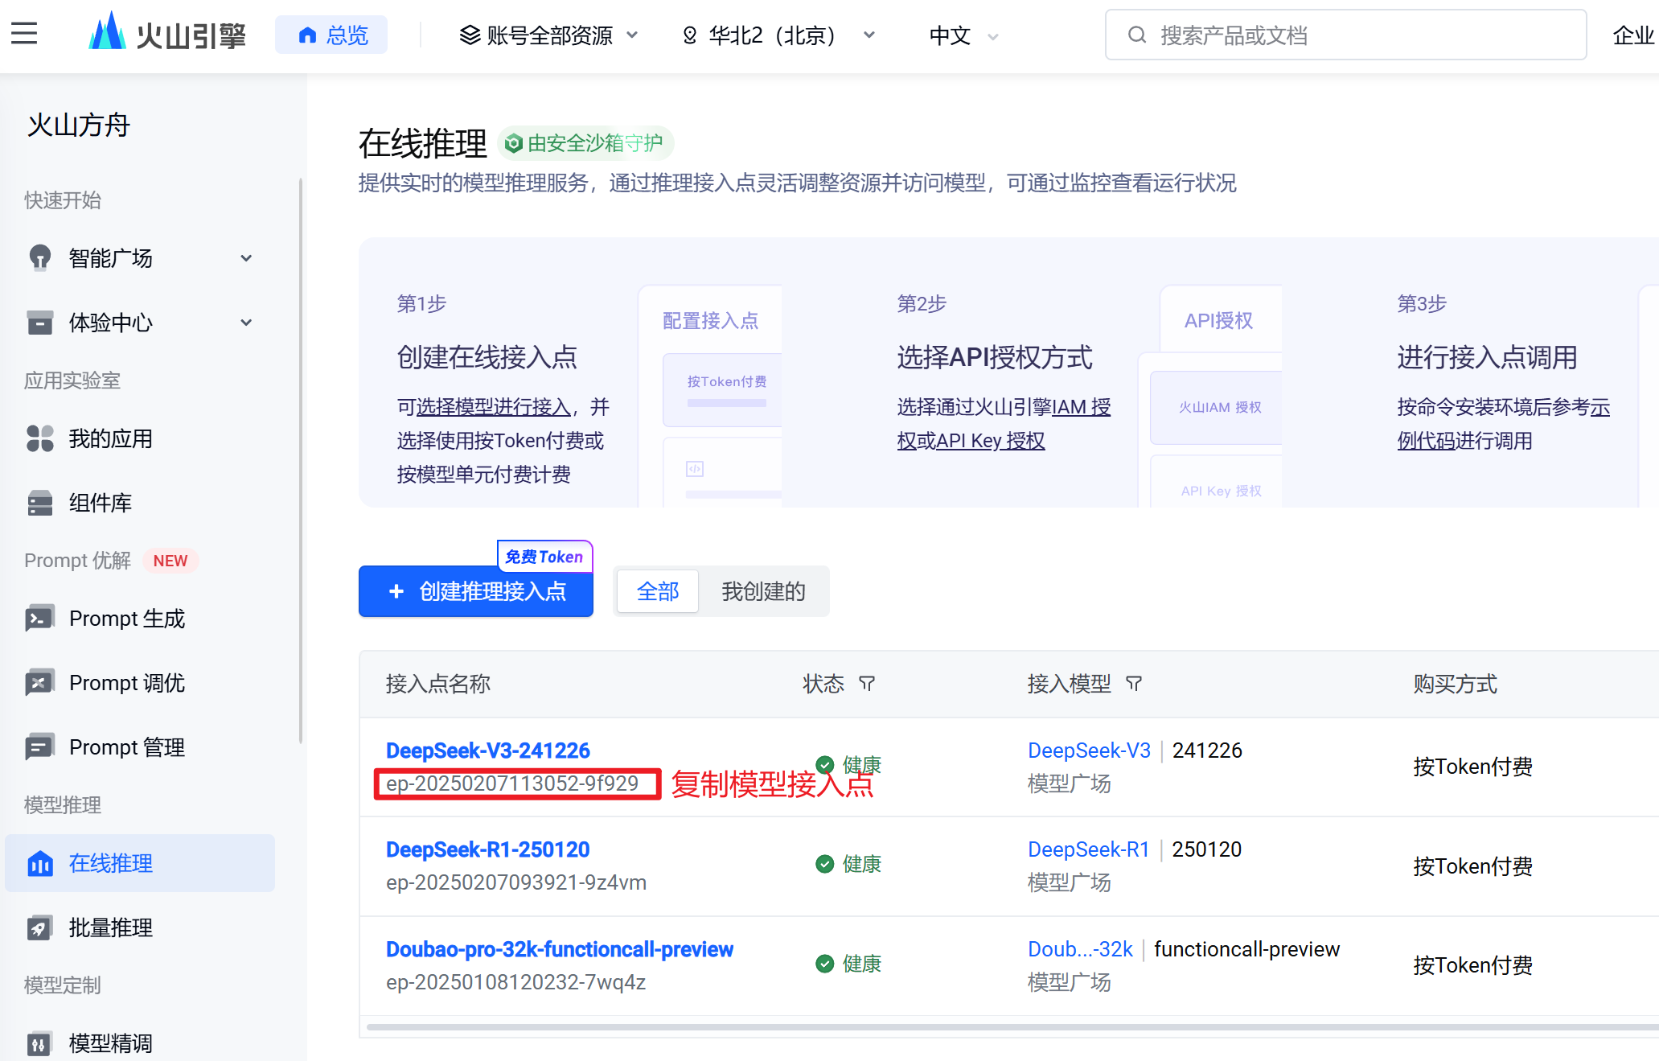Screen dimensions: 1659x1061
Task: Click the search magnifier icon
Action: [x=1136, y=35]
